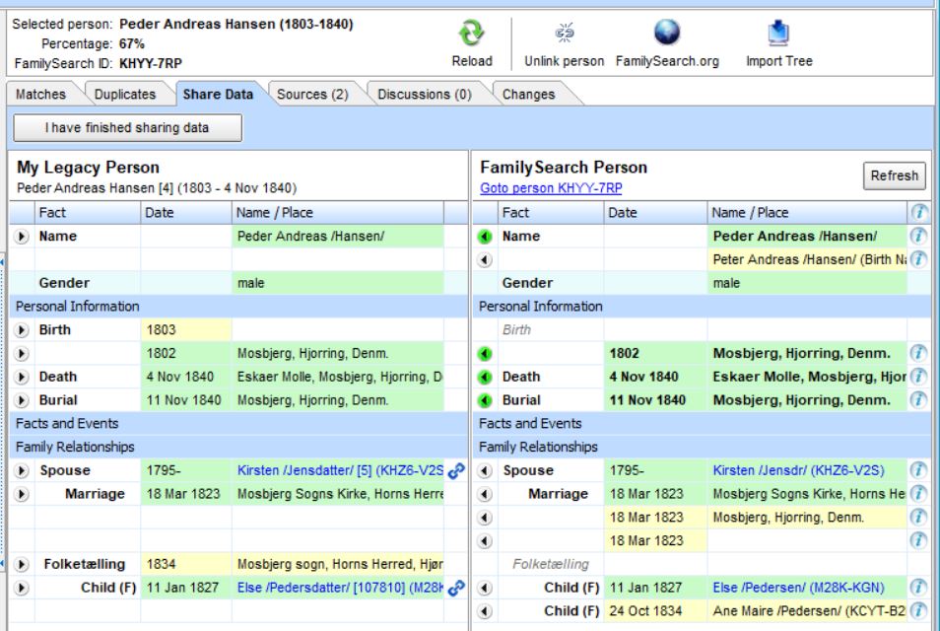Click green arrow for FamilySearch 1802 birth
Viewport: 940px width, 631px height.
tap(485, 353)
